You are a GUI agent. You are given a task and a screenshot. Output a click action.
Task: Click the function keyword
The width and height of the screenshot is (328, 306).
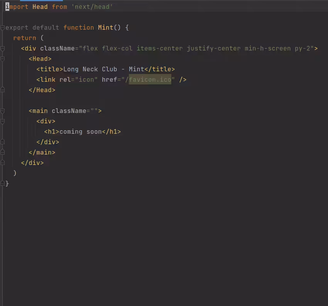(x=79, y=28)
